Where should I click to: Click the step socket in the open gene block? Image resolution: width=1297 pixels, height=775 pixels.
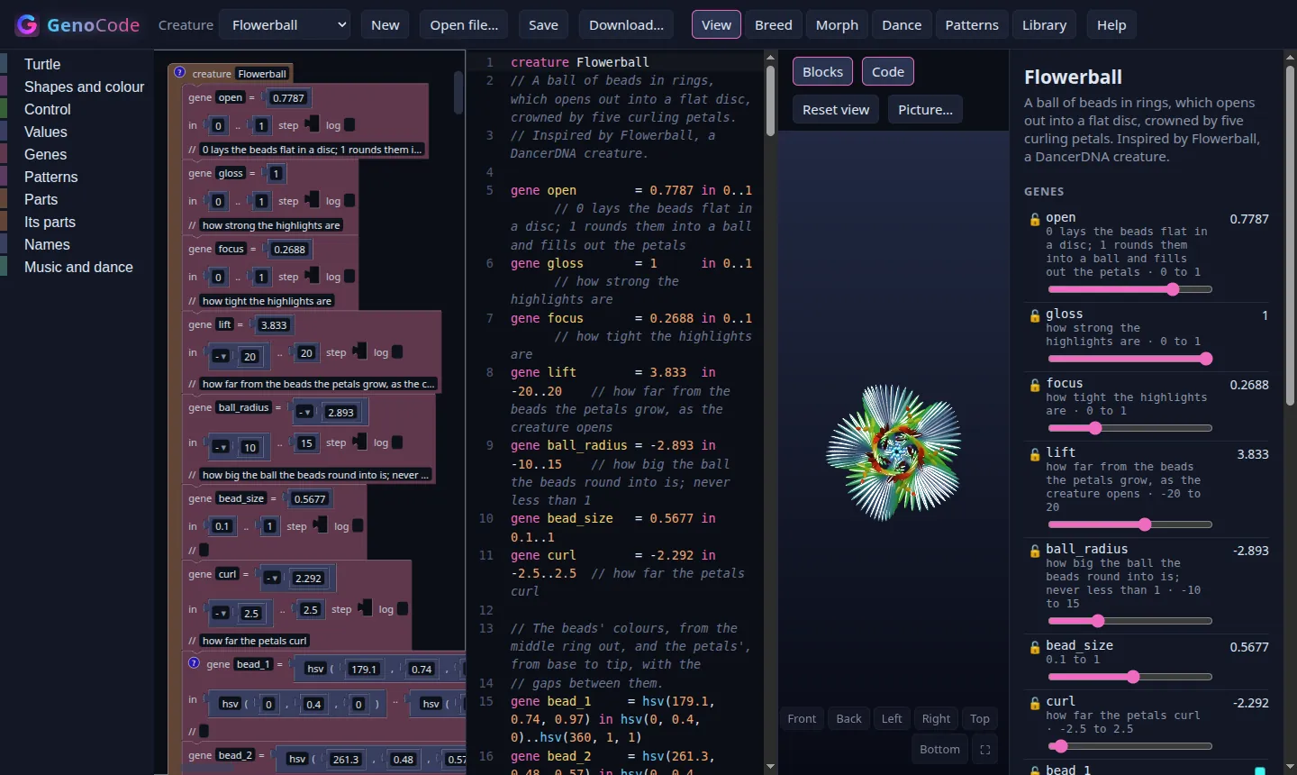point(313,123)
